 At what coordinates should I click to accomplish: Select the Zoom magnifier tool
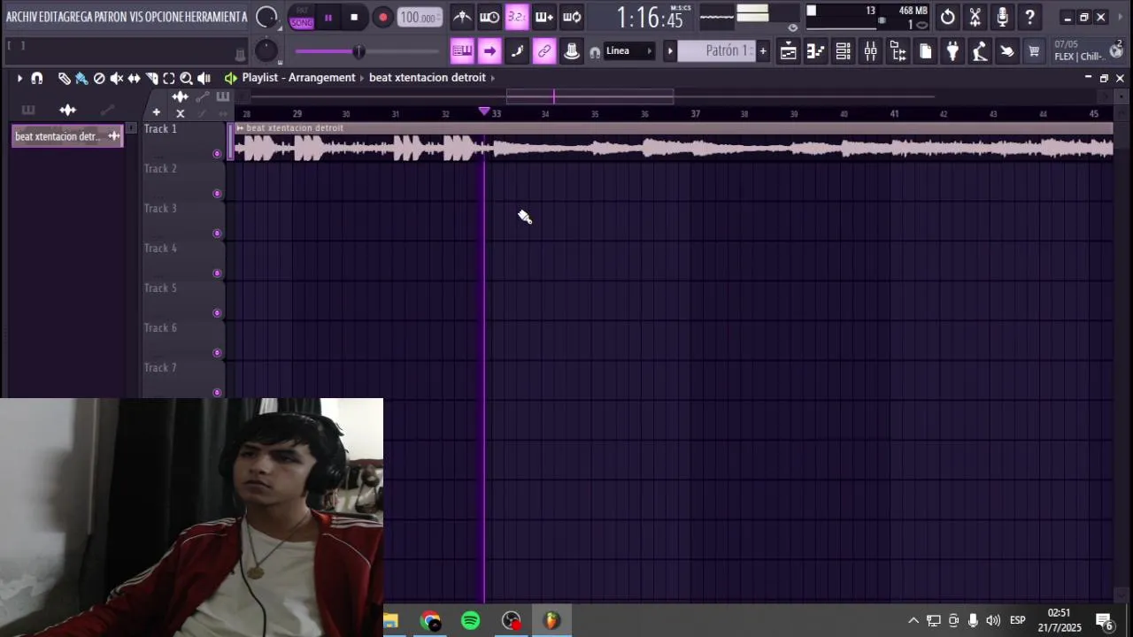[x=186, y=78]
